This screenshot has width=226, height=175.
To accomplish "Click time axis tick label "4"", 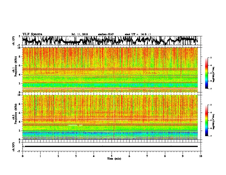I will point(94,156).
